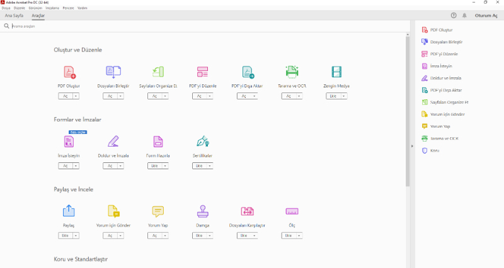Click Oturum Aç to sign in

coord(486,15)
